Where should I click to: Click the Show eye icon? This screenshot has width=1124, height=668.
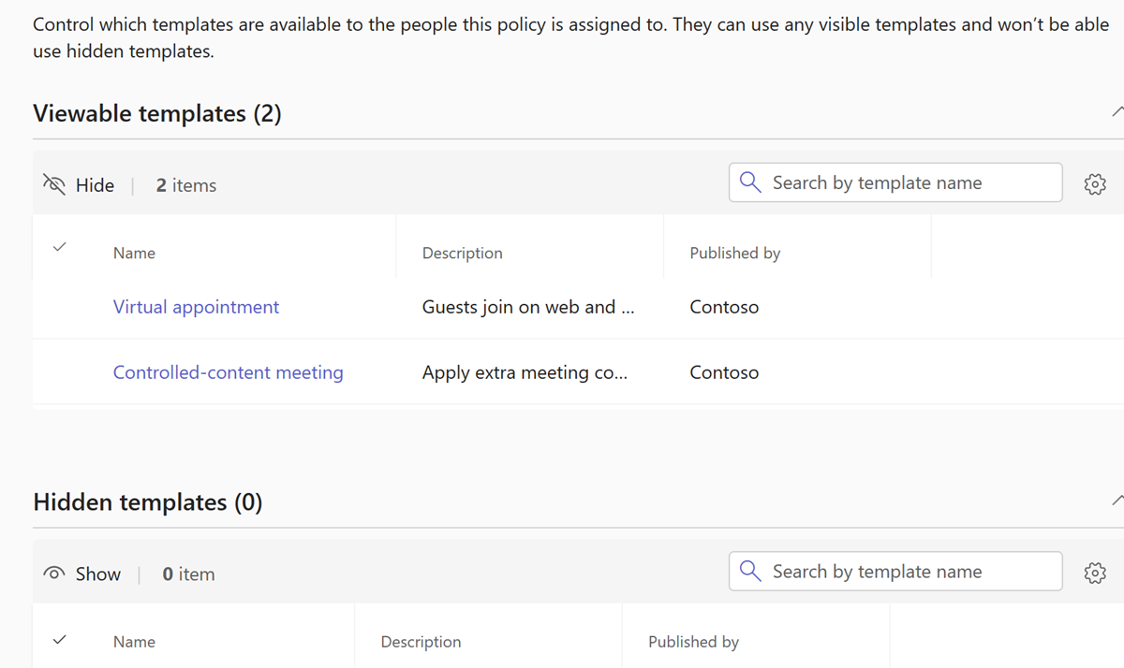tap(54, 574)
